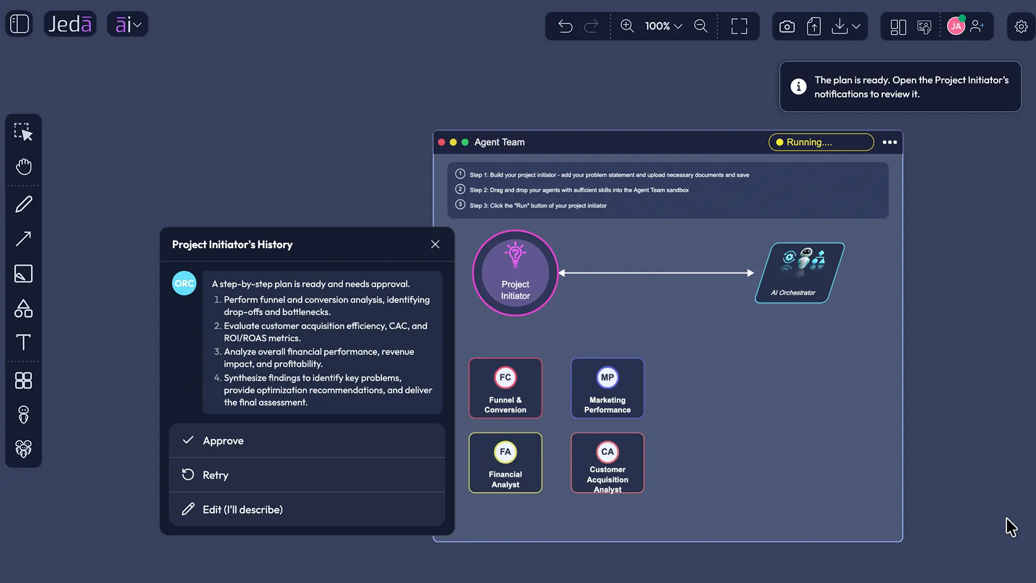Approve the step-by-step plan

click(x=307, y=440)
